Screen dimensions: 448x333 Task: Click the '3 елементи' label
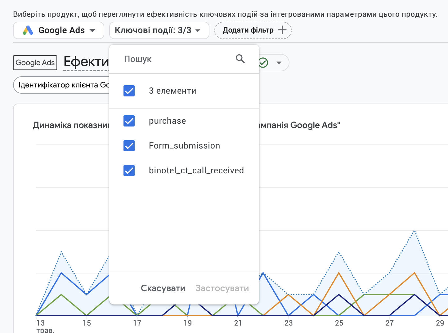point(172,91)
